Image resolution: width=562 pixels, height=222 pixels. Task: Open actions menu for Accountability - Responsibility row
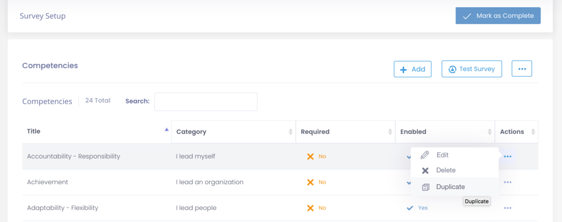(508, 156)
